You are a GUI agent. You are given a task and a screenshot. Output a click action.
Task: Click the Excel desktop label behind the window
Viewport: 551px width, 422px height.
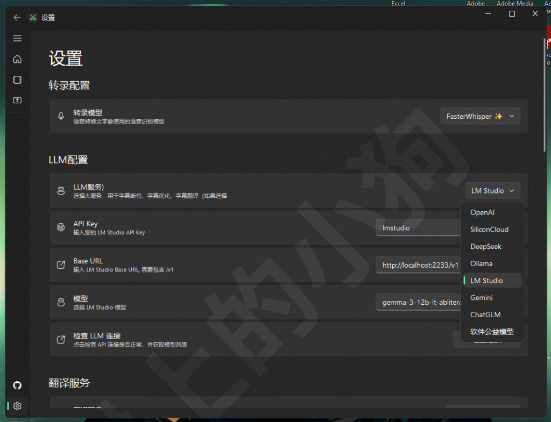[398, 3]
